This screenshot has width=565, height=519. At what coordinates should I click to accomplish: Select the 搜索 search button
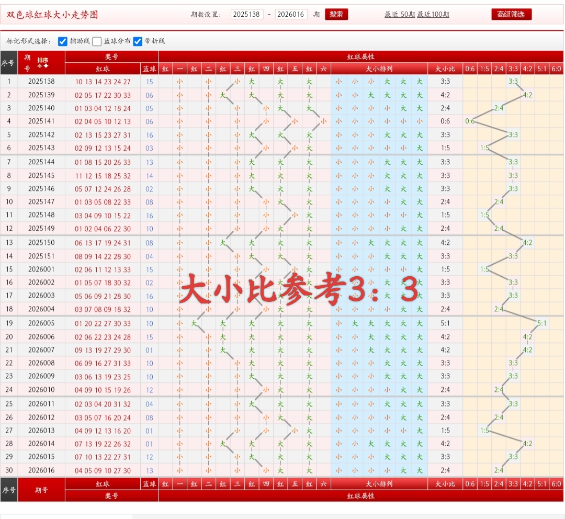(336, 15)
